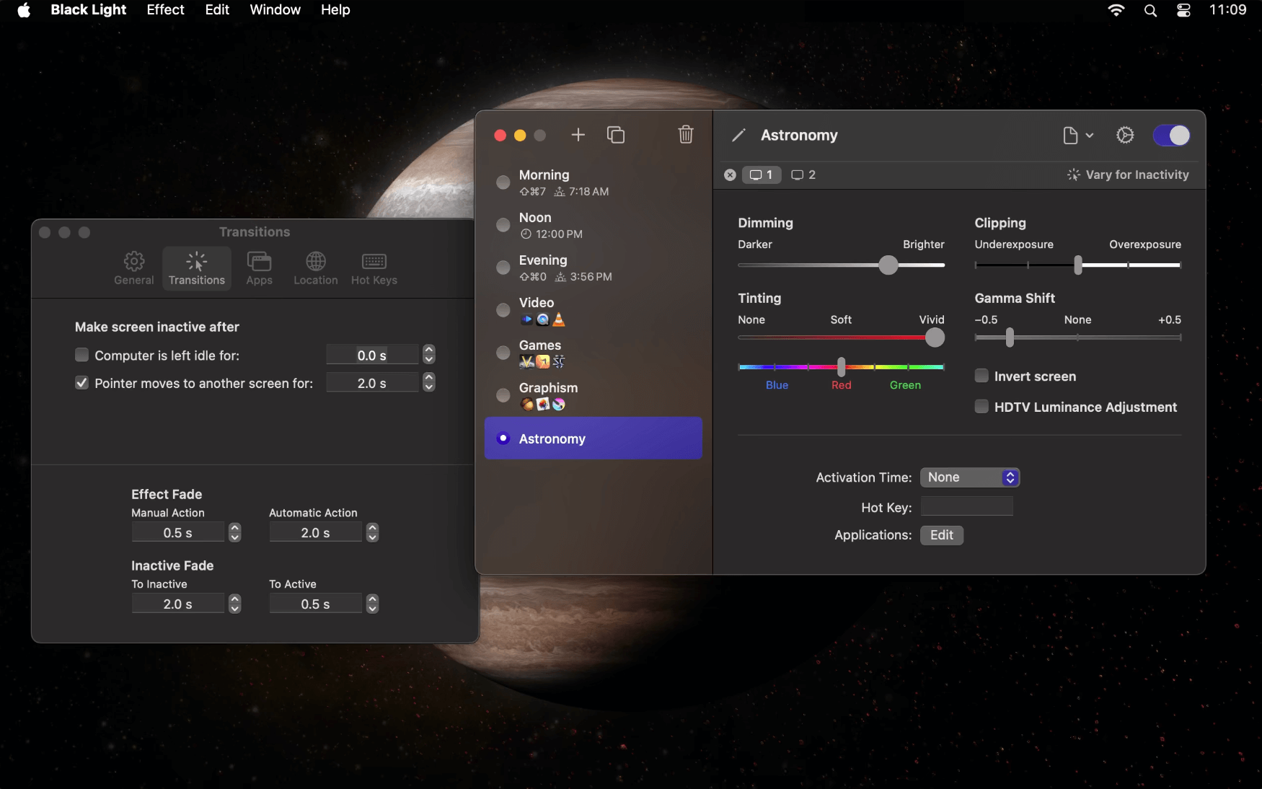Click Vary for Inactivity
The image size is (1262, 789).
(x=1129, y=175)
